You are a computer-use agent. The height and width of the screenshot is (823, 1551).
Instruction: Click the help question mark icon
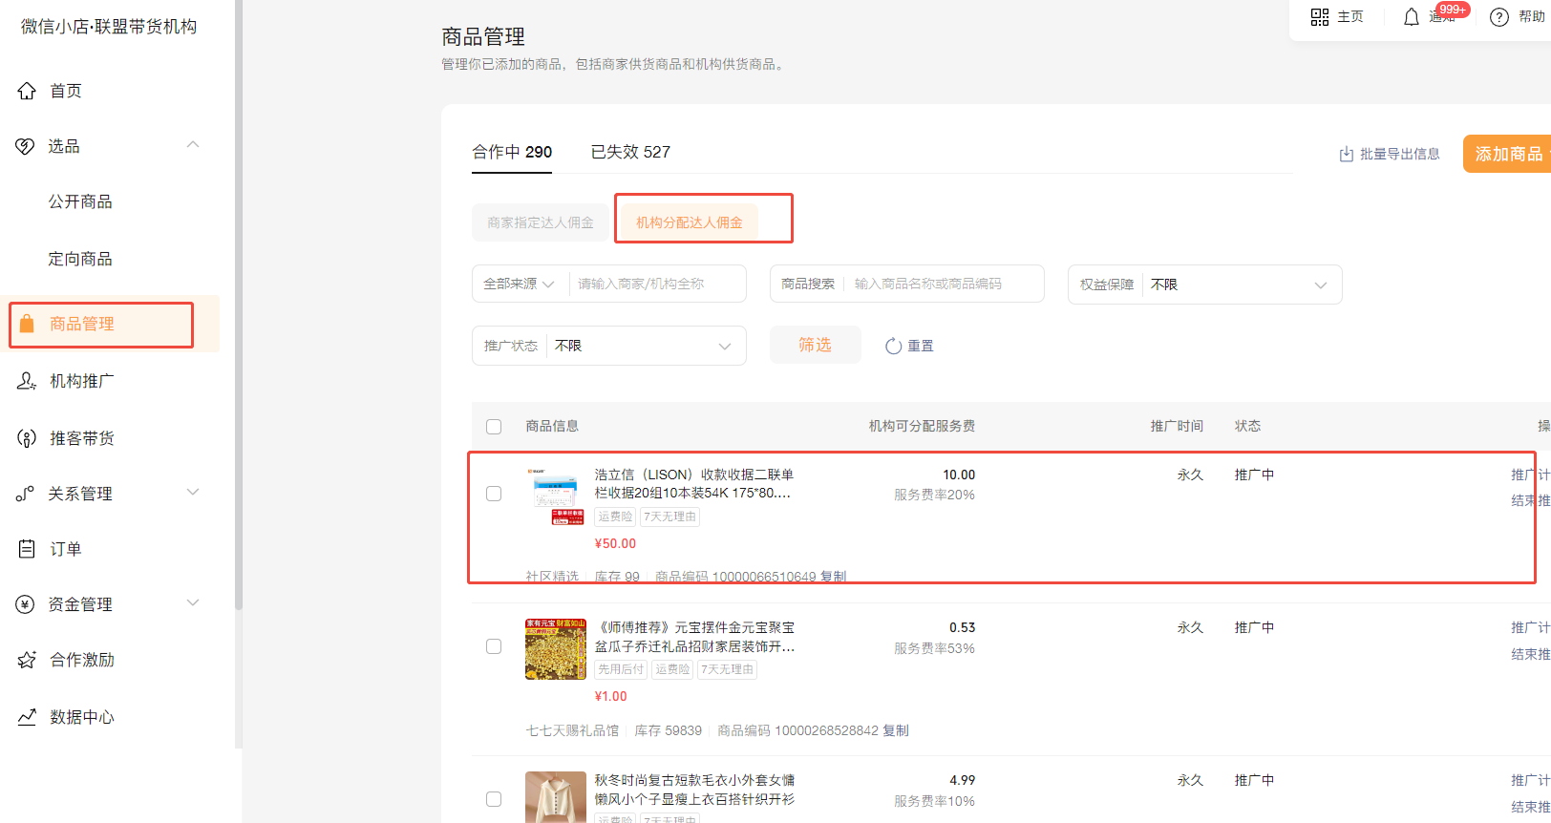click(x=1499, y=17)
